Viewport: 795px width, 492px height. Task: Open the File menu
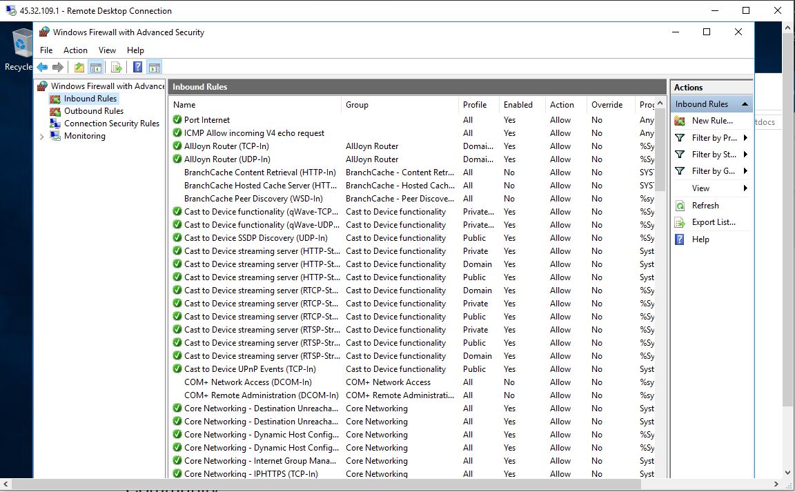coord(46,50)
